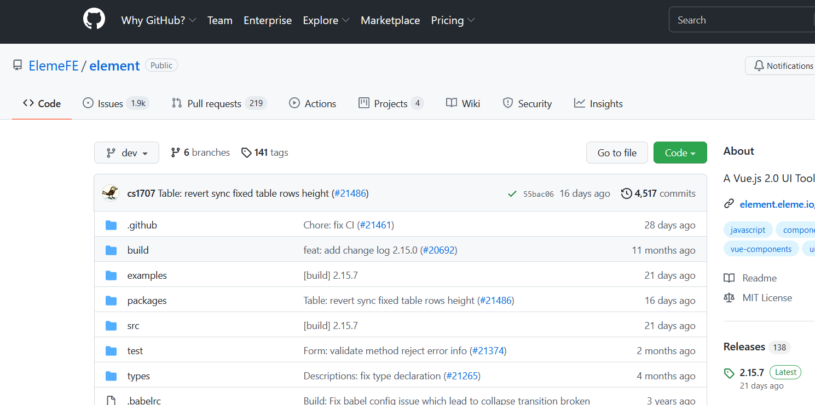Open commit hash 55bac06

tap(539, 193)
